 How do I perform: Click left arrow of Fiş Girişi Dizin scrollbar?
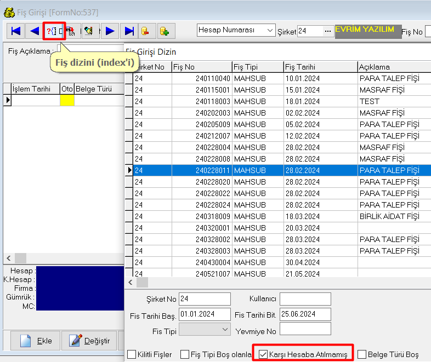[131, 282]
